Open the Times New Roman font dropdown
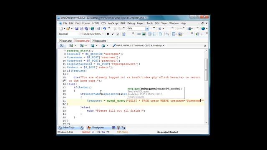This screenshot has height=150, width=267. (x=103, y=34)
